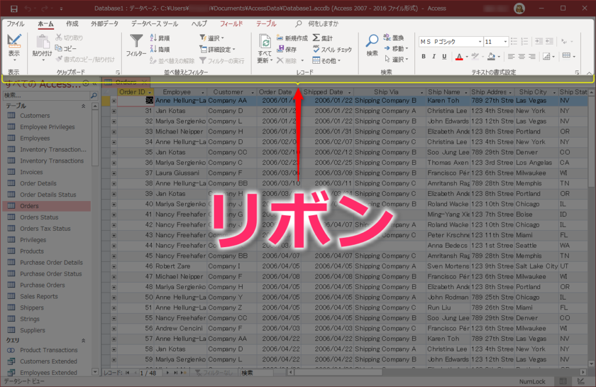Open the font size dropdown showing 11
This screenshot has height=387, width=596.
(505, 41)
